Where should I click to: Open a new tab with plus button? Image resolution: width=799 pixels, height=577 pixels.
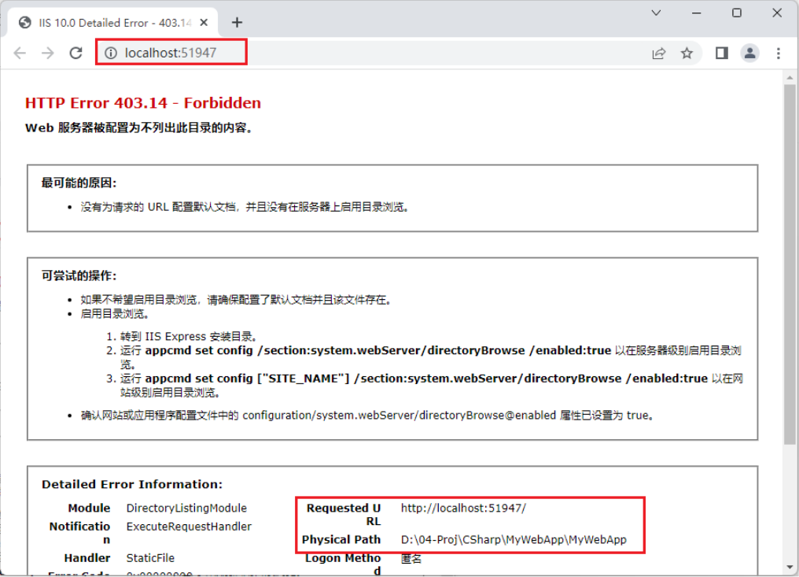click(237, 23)
